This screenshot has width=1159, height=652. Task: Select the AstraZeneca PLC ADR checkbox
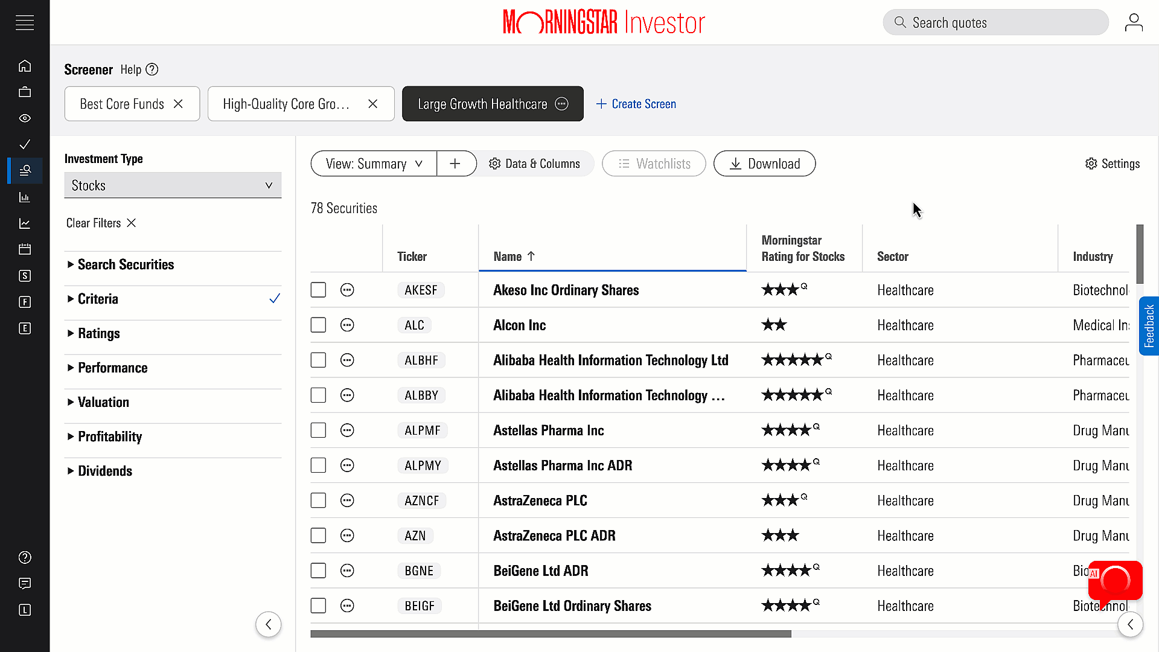[318, 535]
